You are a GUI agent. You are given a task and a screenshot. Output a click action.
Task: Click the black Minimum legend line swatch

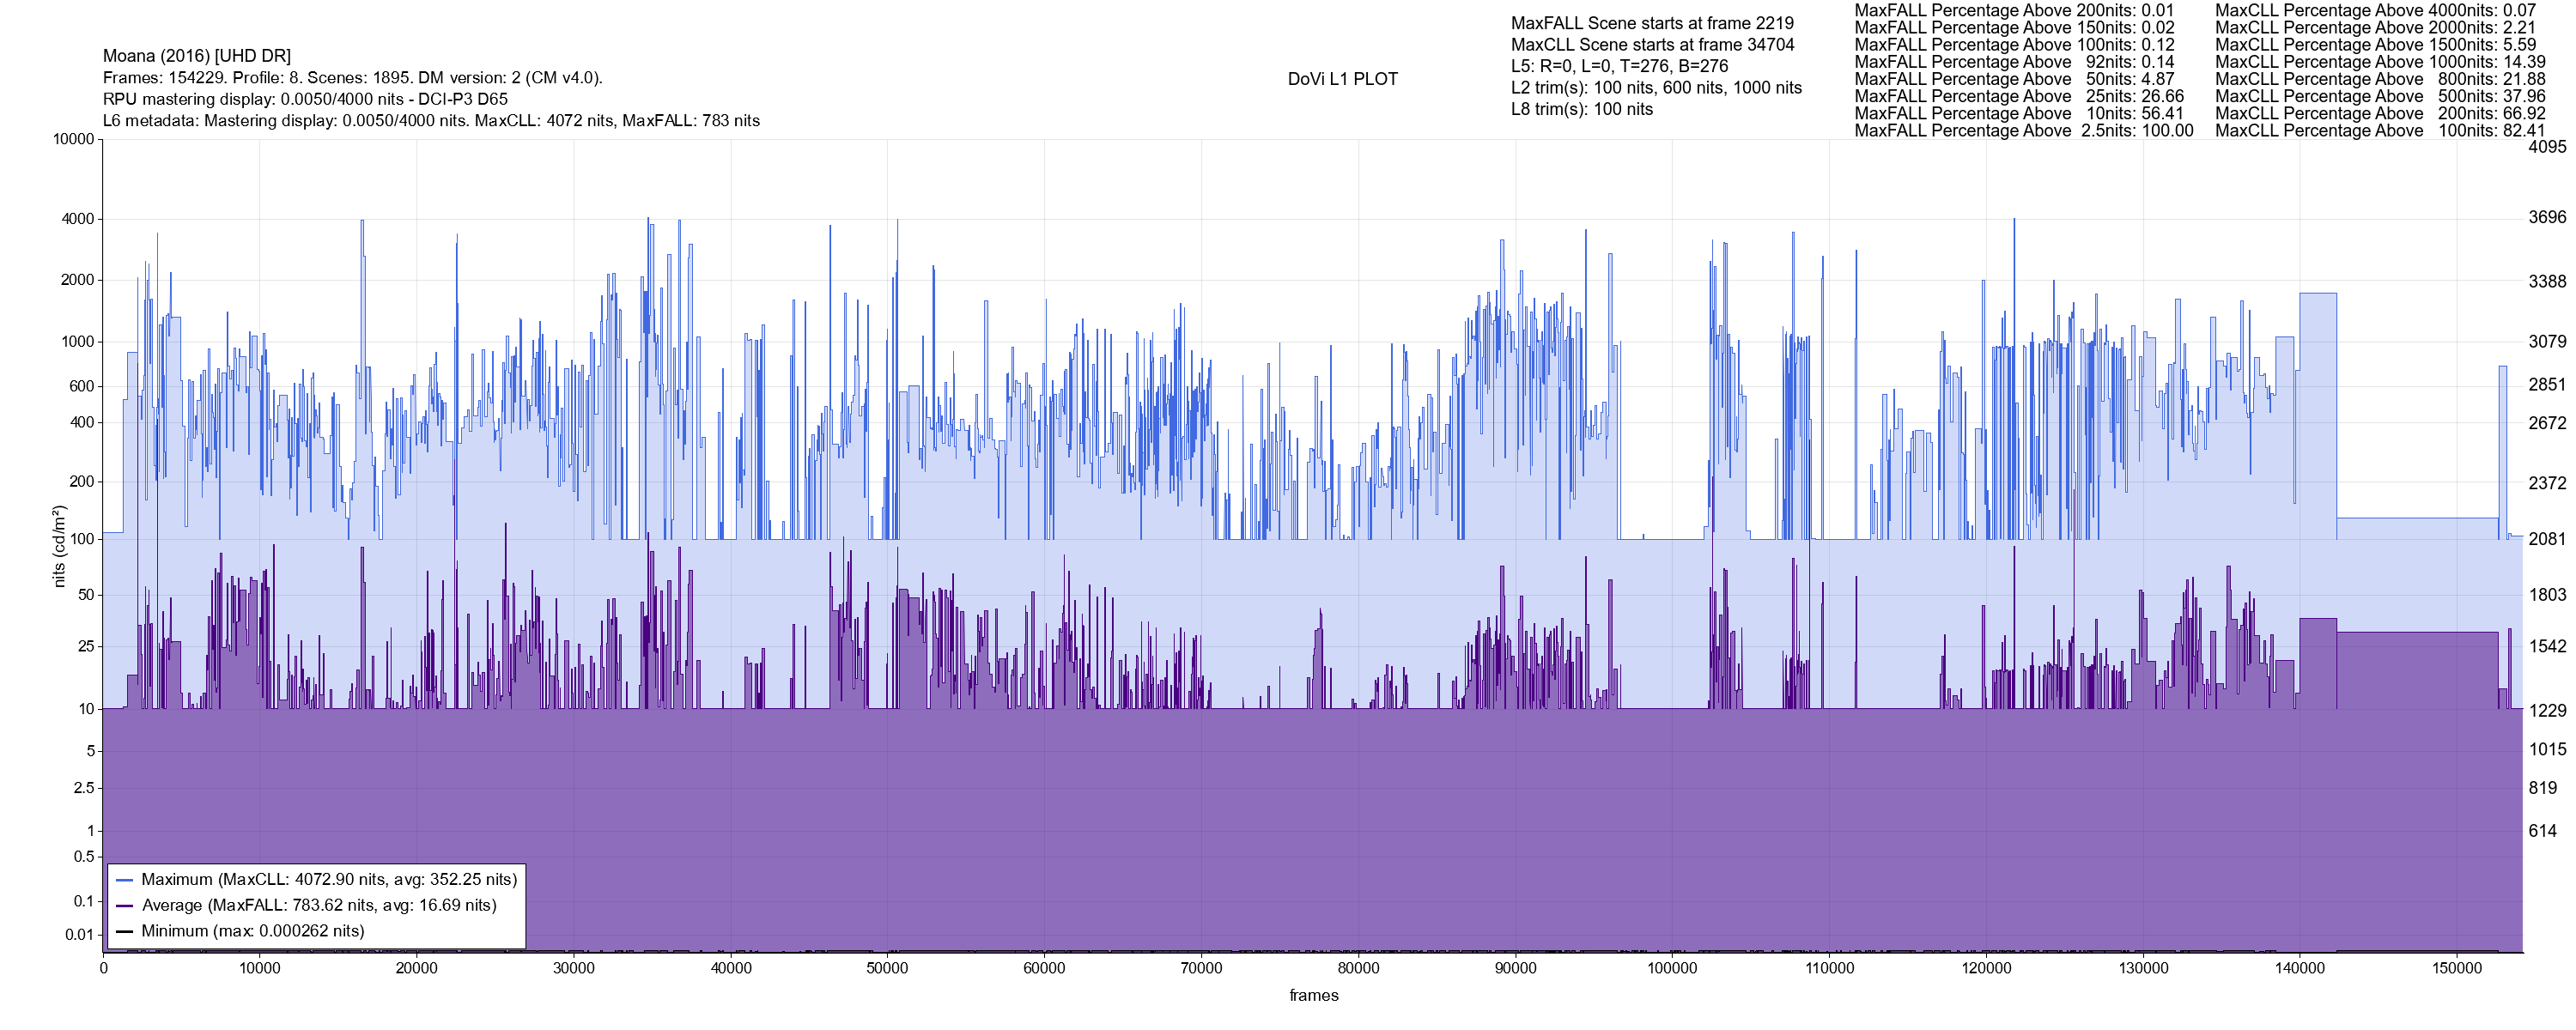(125, 931)
